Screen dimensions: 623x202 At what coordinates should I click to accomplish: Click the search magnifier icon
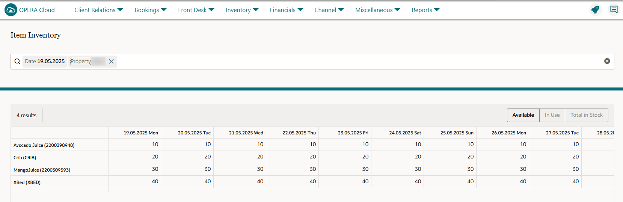[17, 61]
